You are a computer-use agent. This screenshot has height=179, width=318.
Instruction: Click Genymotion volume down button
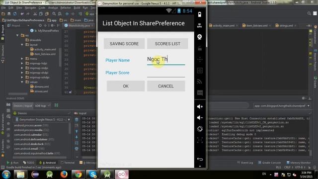click(200, 117)
